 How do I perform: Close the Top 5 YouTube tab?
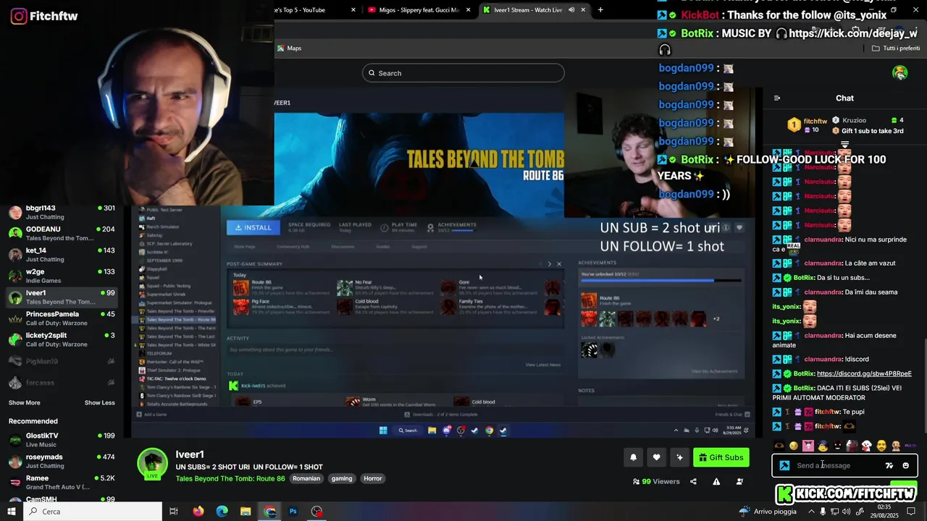(x=353, y=10)
